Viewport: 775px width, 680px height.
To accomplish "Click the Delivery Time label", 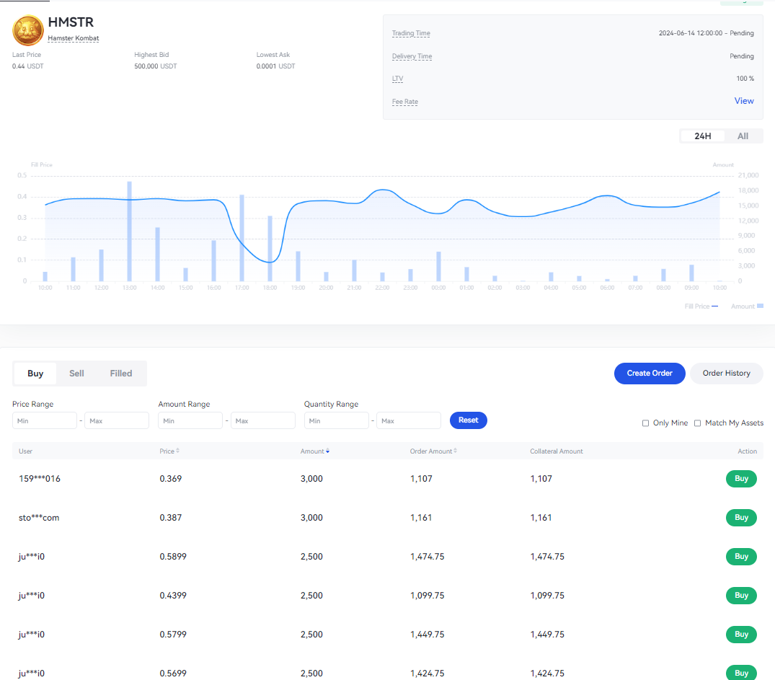I will 412,56.
